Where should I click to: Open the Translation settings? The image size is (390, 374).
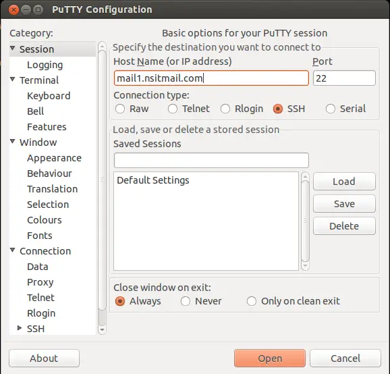[x=52, y=189]
